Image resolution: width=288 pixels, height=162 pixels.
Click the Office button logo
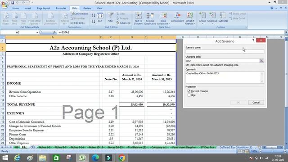pyautogui.click(x=4, y=4)
